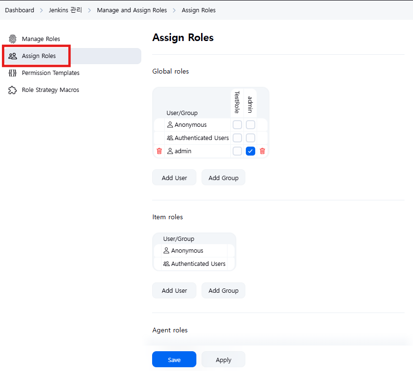The image size is (413, 371).
Task: Open Manage Roles in sidebar
Action: click(x=72, y=39)
